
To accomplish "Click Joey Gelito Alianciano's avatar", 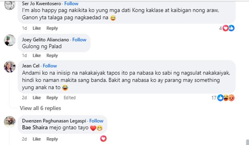I will coord(10,40).
